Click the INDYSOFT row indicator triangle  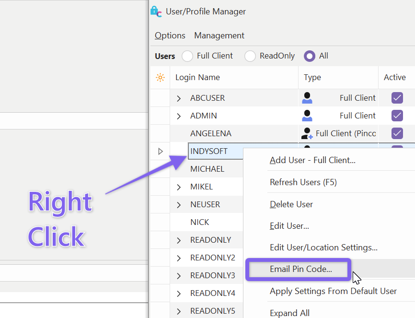click(161, 151)
